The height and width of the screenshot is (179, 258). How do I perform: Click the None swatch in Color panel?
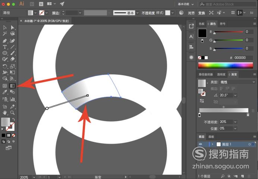point(199,58)
